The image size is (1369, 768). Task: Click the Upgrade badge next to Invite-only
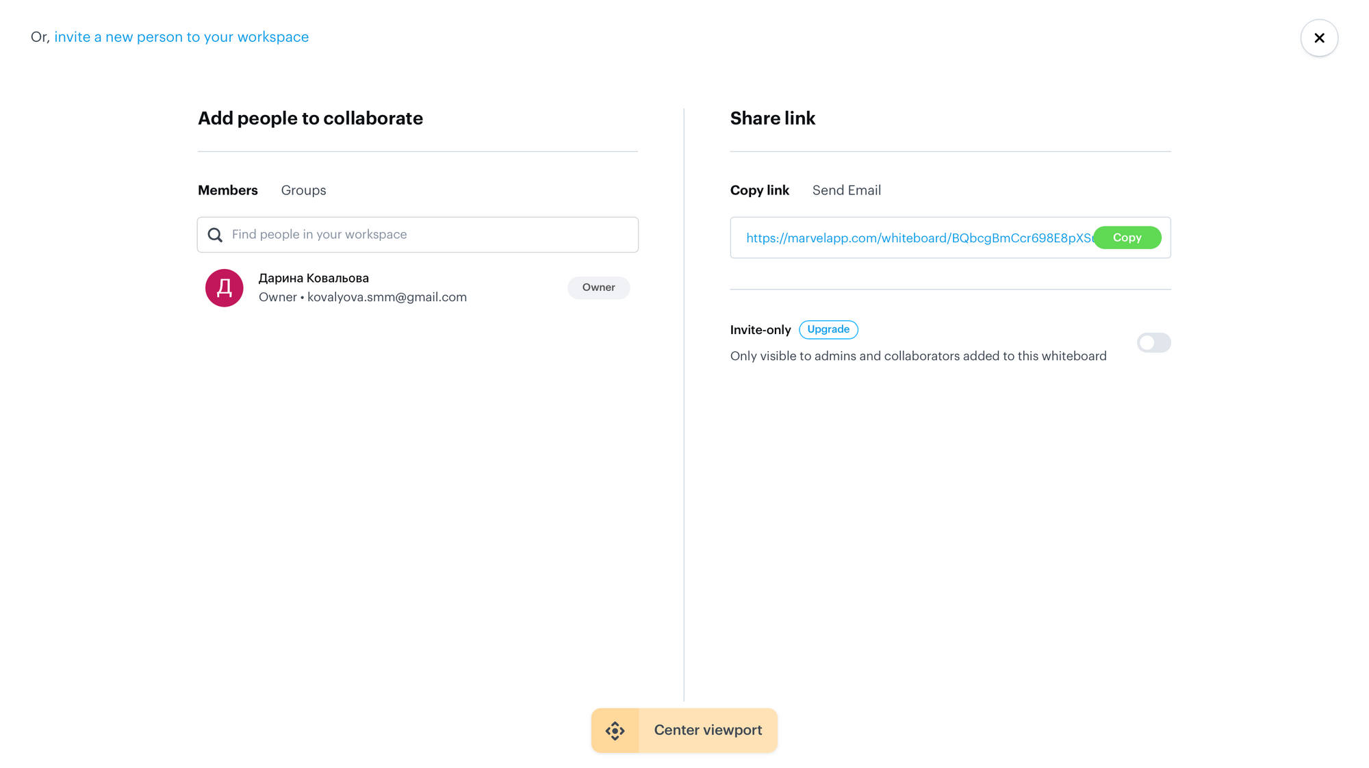(x=828, y=329)
